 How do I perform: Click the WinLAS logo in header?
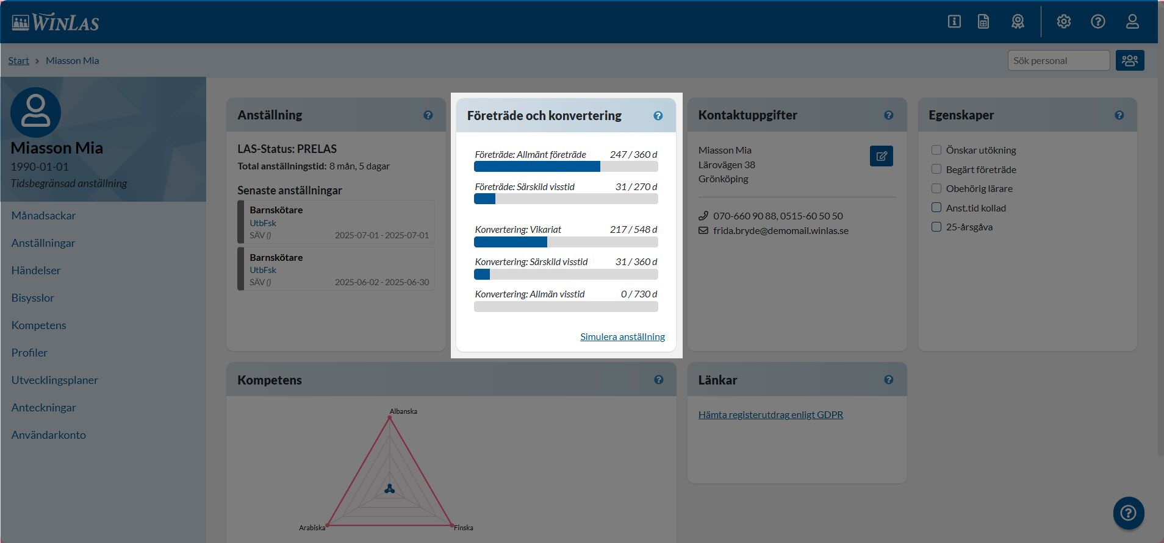pyautogui.click(x=56, y=23)
